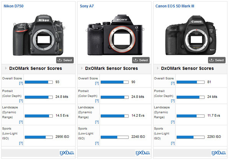Click the Nikon overall score value 93
Viewport: 229px width, 160px height.
(x=57, y=82)
